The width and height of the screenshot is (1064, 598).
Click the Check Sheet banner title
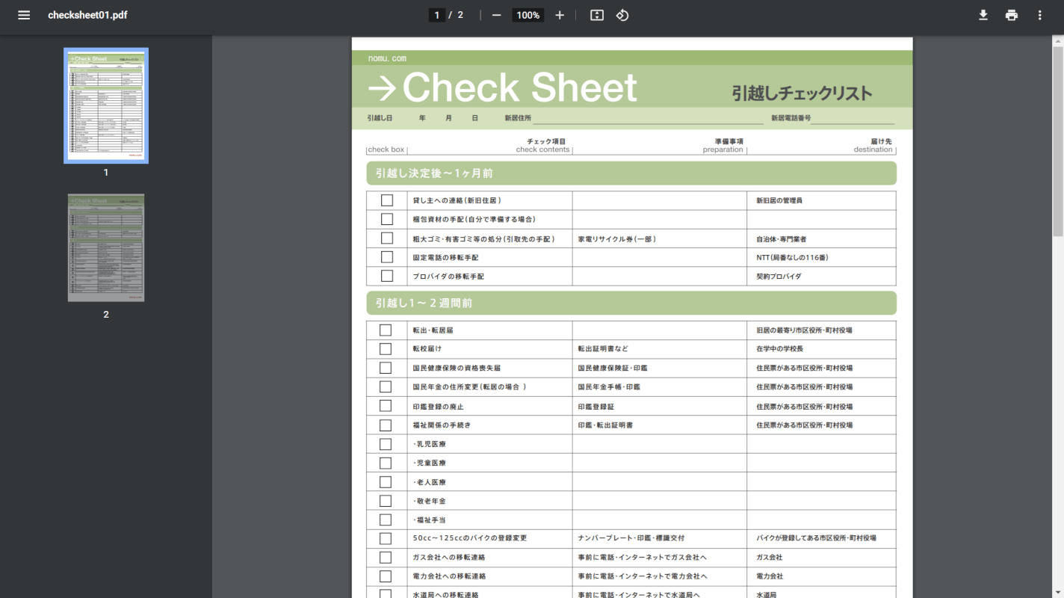coord(503,88)
